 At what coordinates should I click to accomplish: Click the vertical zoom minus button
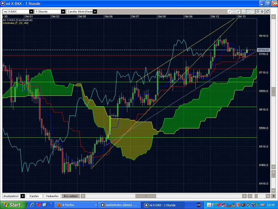pos(273,190)
